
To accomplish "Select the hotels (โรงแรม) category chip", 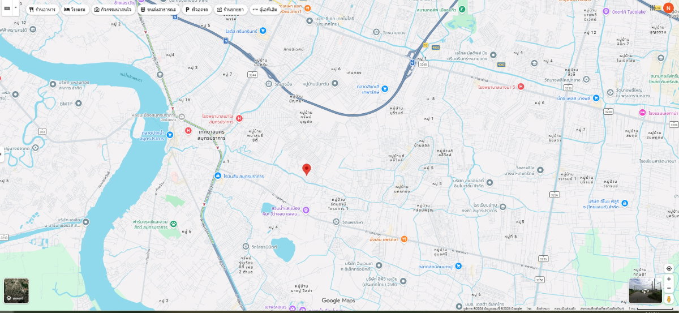I will 75,10.
